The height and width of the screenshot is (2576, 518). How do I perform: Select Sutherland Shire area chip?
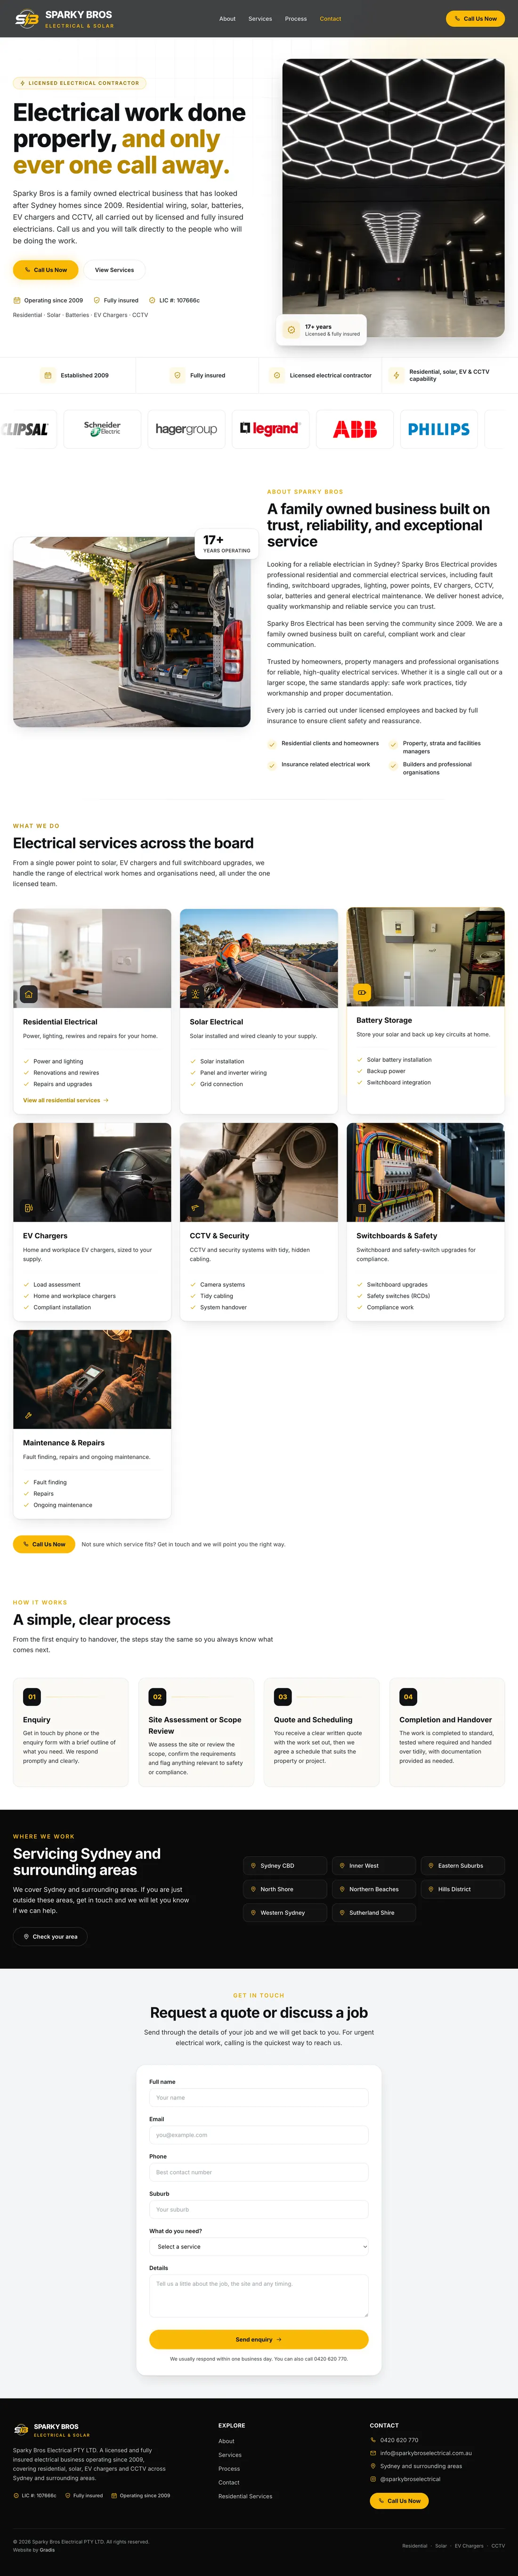coord(373,1913)
